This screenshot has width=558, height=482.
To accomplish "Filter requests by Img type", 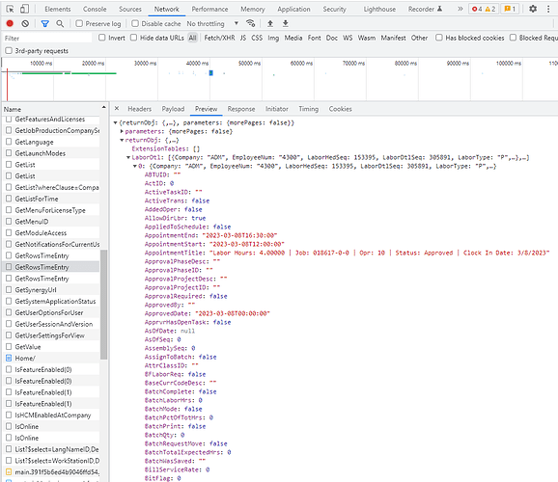I will point(273,38).
